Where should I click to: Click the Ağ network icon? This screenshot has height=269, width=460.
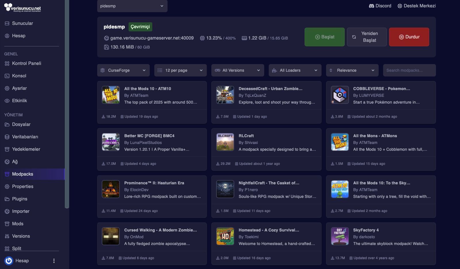(x=7, y=162)
